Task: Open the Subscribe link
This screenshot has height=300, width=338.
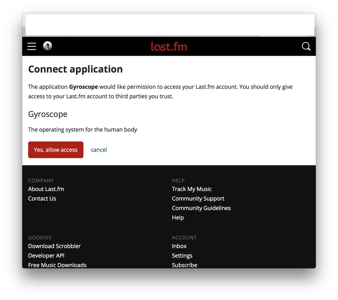Action: (x=184, y=265)
